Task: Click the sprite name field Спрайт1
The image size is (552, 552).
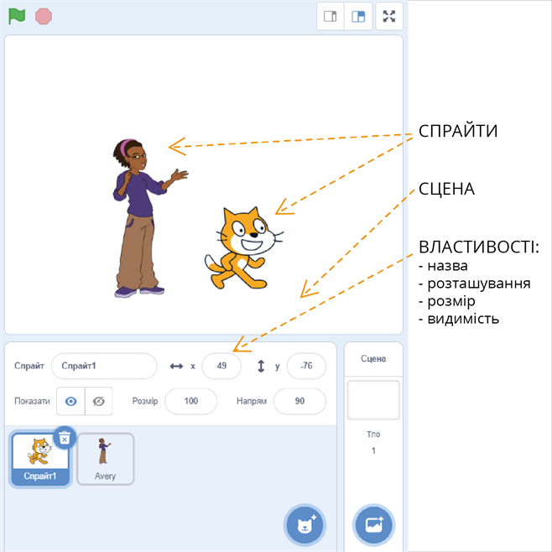Action: coord(104,367)
